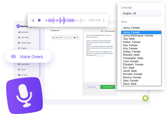Open small voiceover player options menu
The height and width of the screenshot is (114, 167).
pos(78,38)
